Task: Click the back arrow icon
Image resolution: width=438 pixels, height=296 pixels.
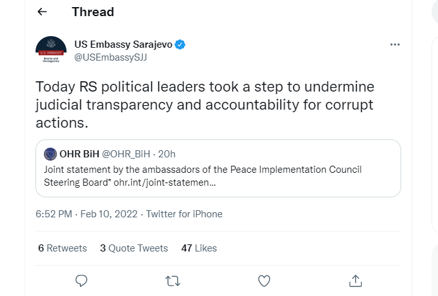Action: pyautogui.click(x=42, y=12)
